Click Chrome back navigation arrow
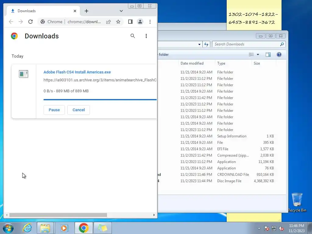This screenshot has height=234, width=312. [11, 22]
